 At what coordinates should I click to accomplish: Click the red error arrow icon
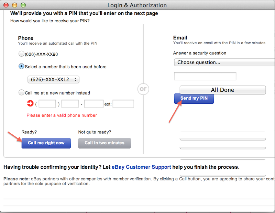pos(30,103)
